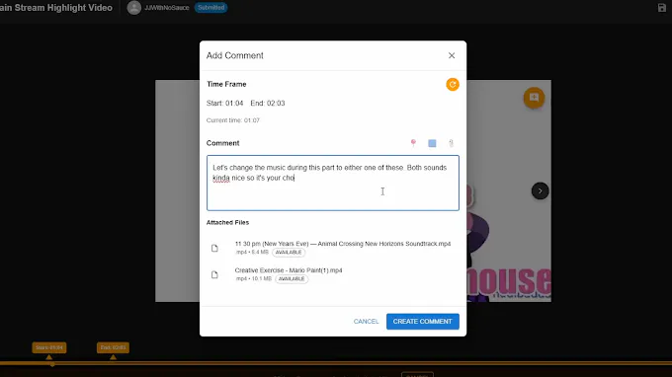This screenshot has height=377, width=672.
Task: Reset the time frame with orange refresh icon
Action: click(x=453, y=84)
